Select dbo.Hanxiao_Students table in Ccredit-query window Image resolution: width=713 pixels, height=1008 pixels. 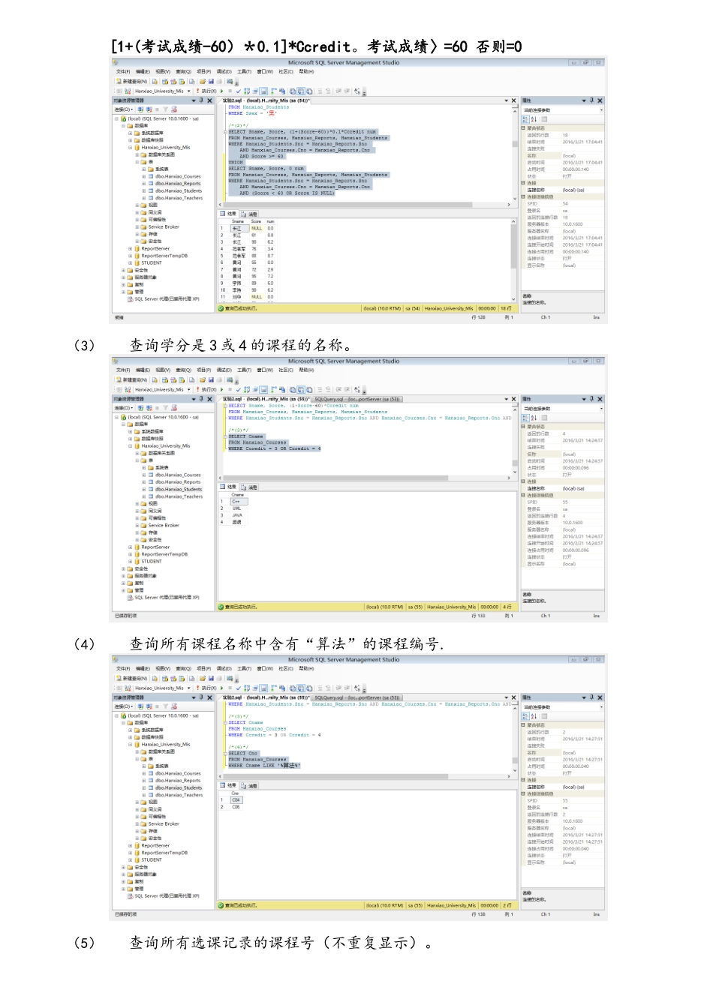(178, 489)
